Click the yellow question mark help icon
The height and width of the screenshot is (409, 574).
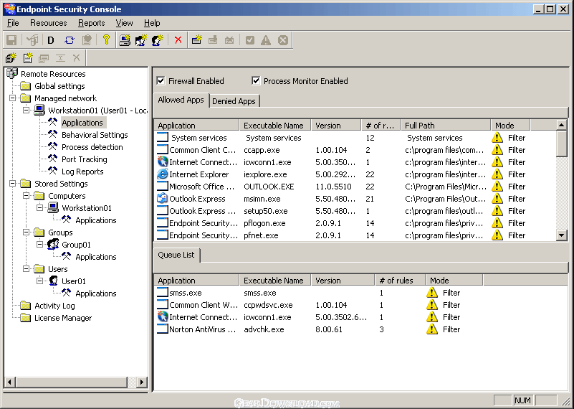click(106, 39)
